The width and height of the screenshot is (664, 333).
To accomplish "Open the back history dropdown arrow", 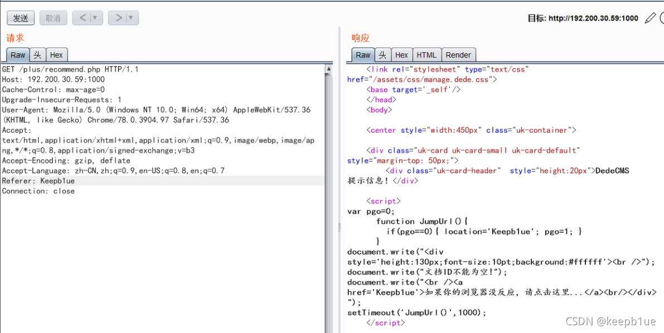I will [96, 18].
